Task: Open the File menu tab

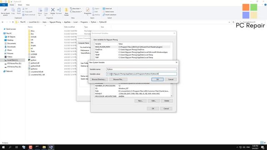Action: pos(4,5)
